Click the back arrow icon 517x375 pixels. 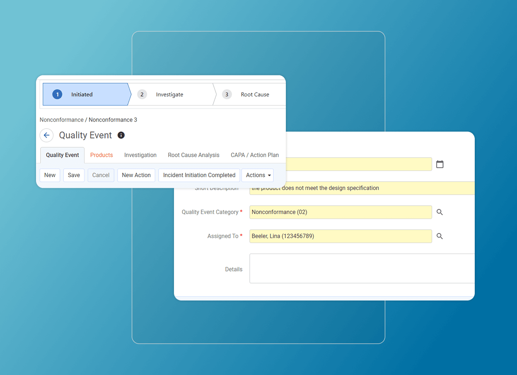[x=46, y=135]
